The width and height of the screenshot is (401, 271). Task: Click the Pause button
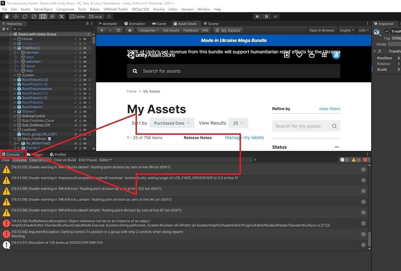pyautogui.click(x=266, y=16)
